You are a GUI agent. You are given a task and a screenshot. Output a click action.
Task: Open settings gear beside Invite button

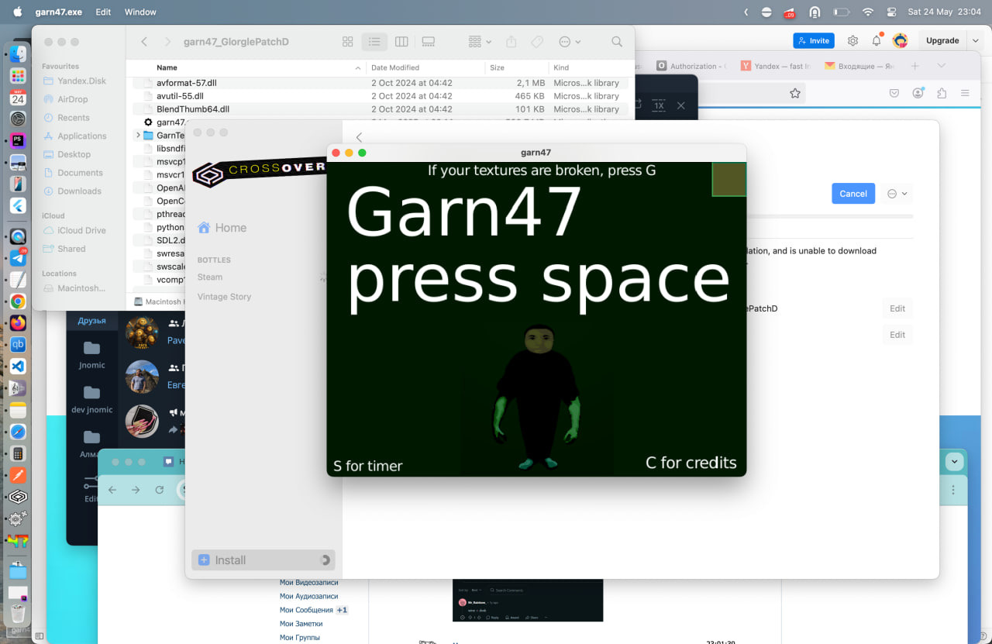(852, 40)
